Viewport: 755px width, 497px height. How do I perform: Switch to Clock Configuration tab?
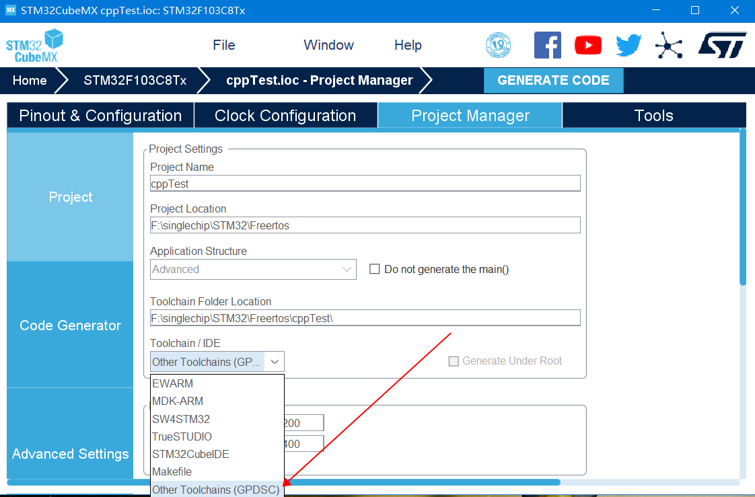click(x=285, y=116)
